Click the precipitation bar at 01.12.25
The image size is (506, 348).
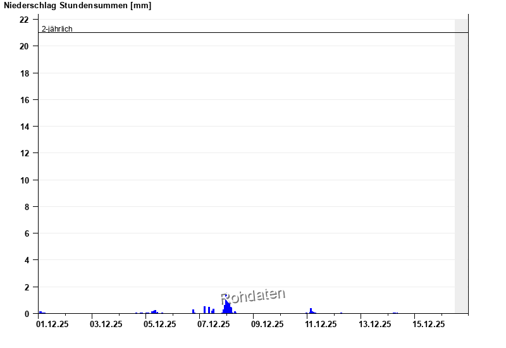(40, 312)
